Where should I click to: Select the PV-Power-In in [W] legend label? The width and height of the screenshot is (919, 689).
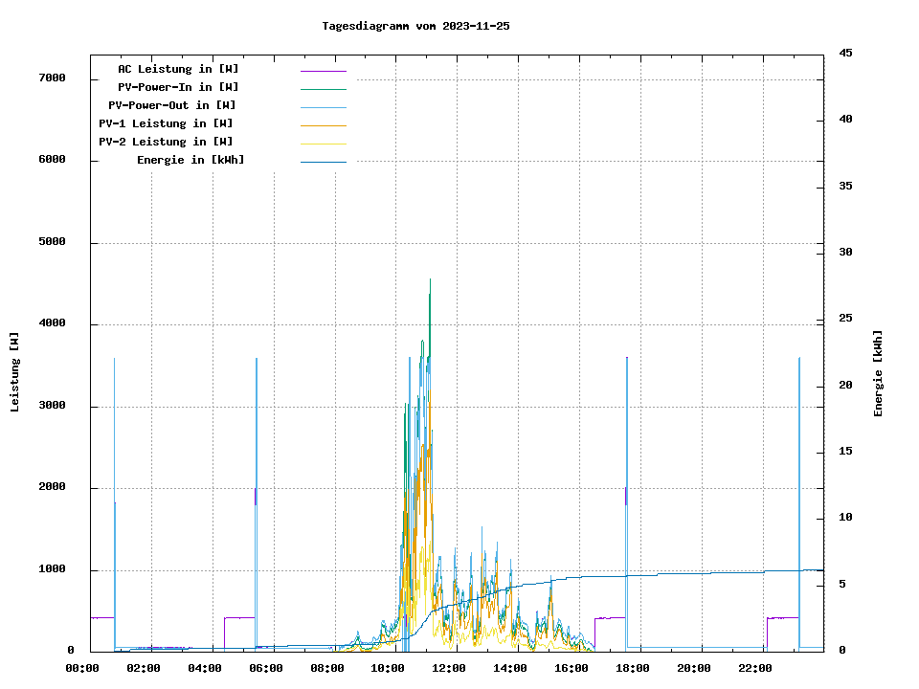178,87
